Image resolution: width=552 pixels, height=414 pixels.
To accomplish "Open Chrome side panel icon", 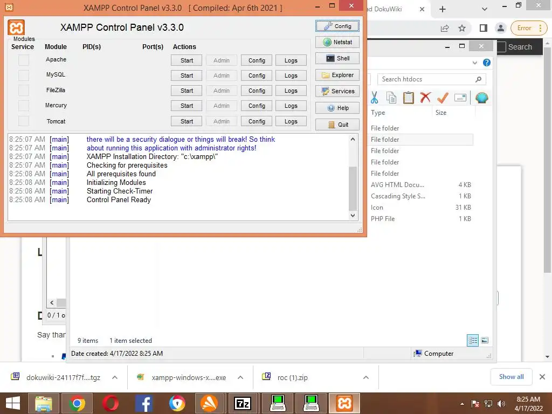I will (484, 28).
